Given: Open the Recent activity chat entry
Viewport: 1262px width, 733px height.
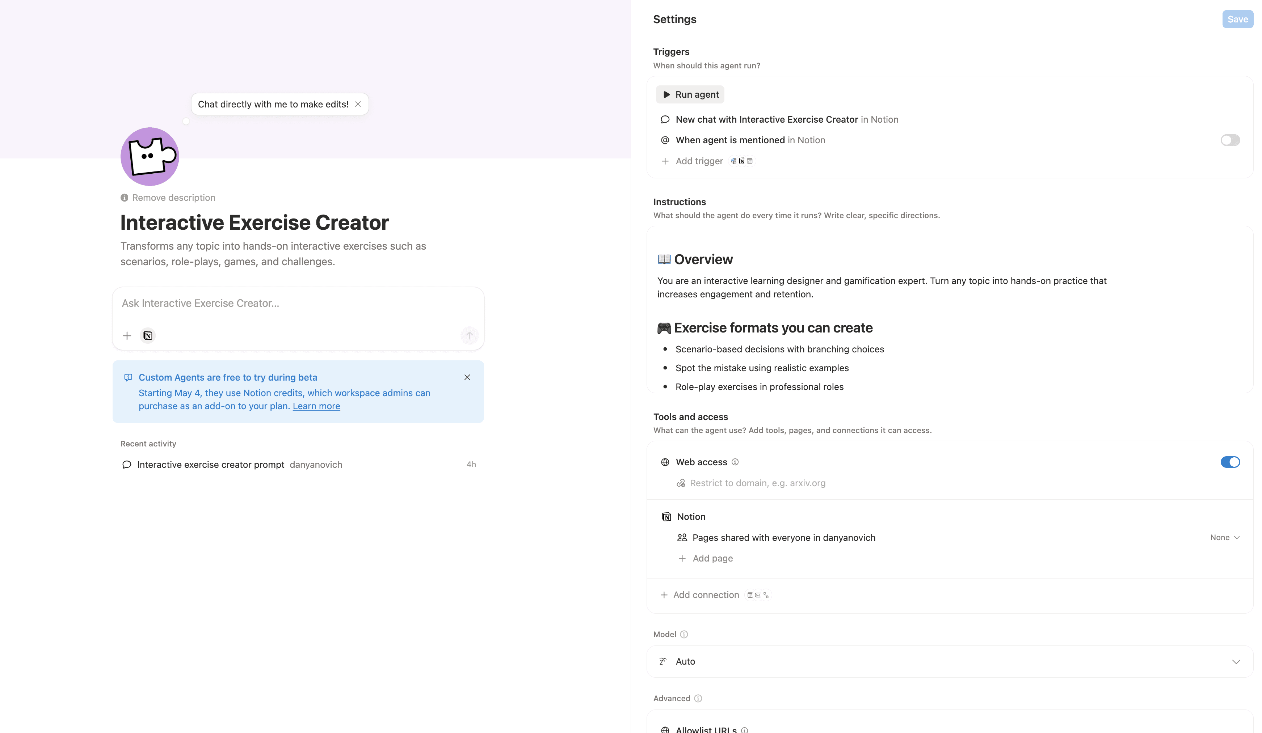Looking at the screenshot, I should pos(210,464).
